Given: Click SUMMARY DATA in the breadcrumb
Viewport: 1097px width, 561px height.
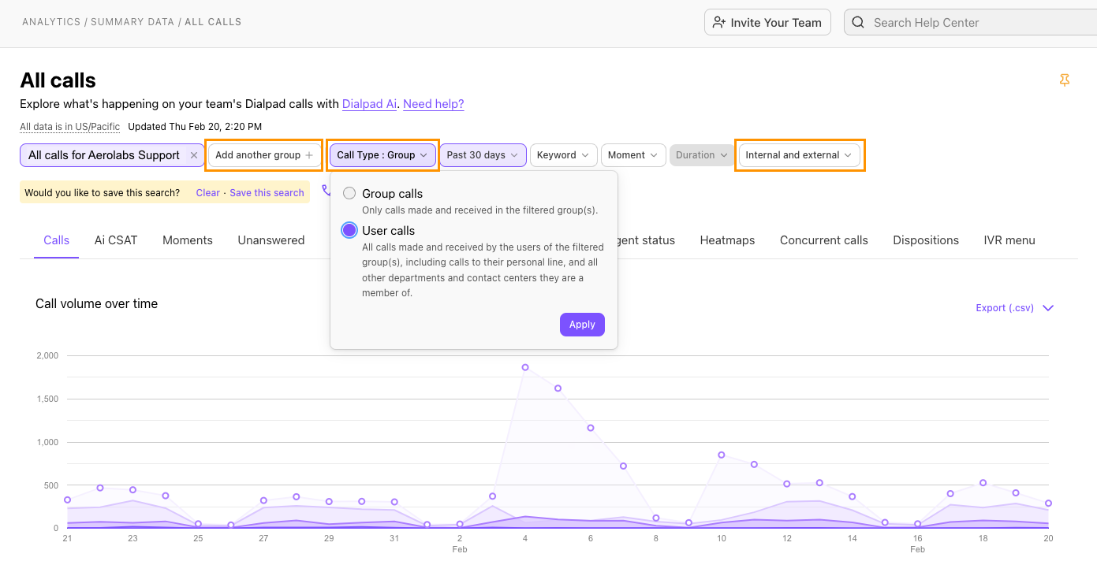Looking at the screenshot, I should coord(132,22).
